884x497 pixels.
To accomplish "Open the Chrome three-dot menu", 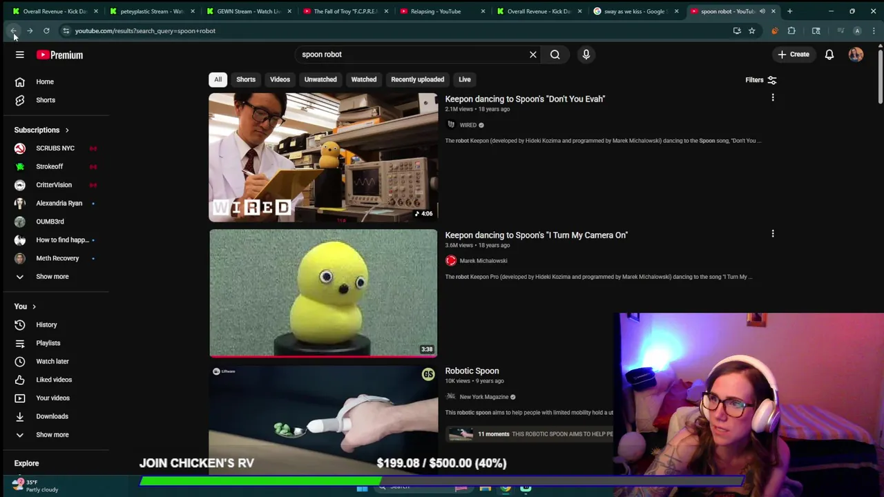I will 874,30.
